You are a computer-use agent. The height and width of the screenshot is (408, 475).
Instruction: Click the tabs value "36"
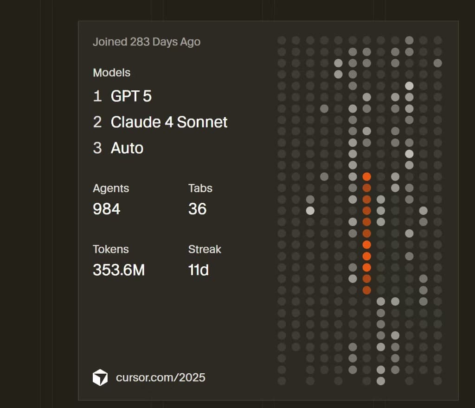click(x=197, y=209)
